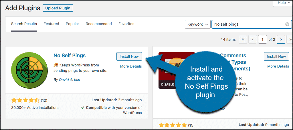Open the Keyword search type dropdown
This screenshot has height=130, width=293.
(x=198, y=24)
